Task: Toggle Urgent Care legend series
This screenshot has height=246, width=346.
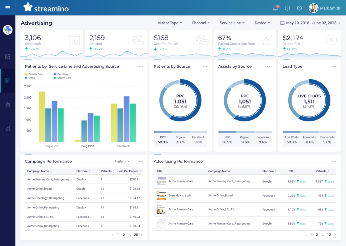Action: [x=64, y=78]
